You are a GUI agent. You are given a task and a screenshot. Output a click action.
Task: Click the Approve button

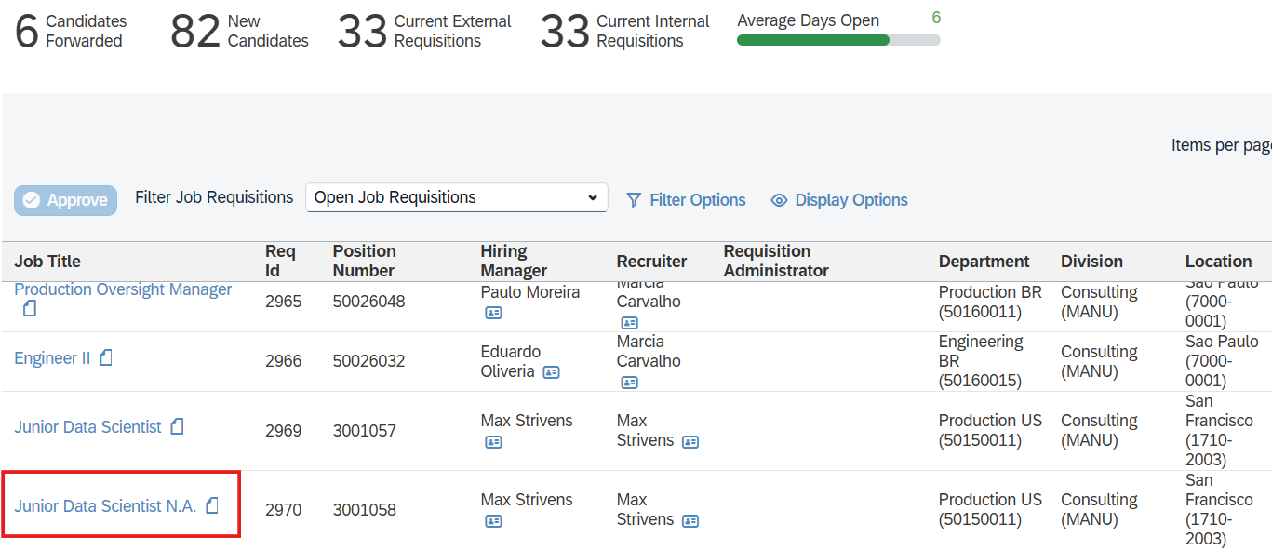(65, 200)
